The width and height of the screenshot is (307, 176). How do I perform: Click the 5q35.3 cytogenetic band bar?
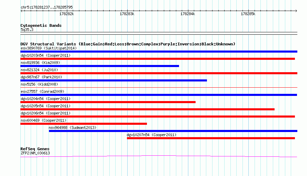(159, 33)
